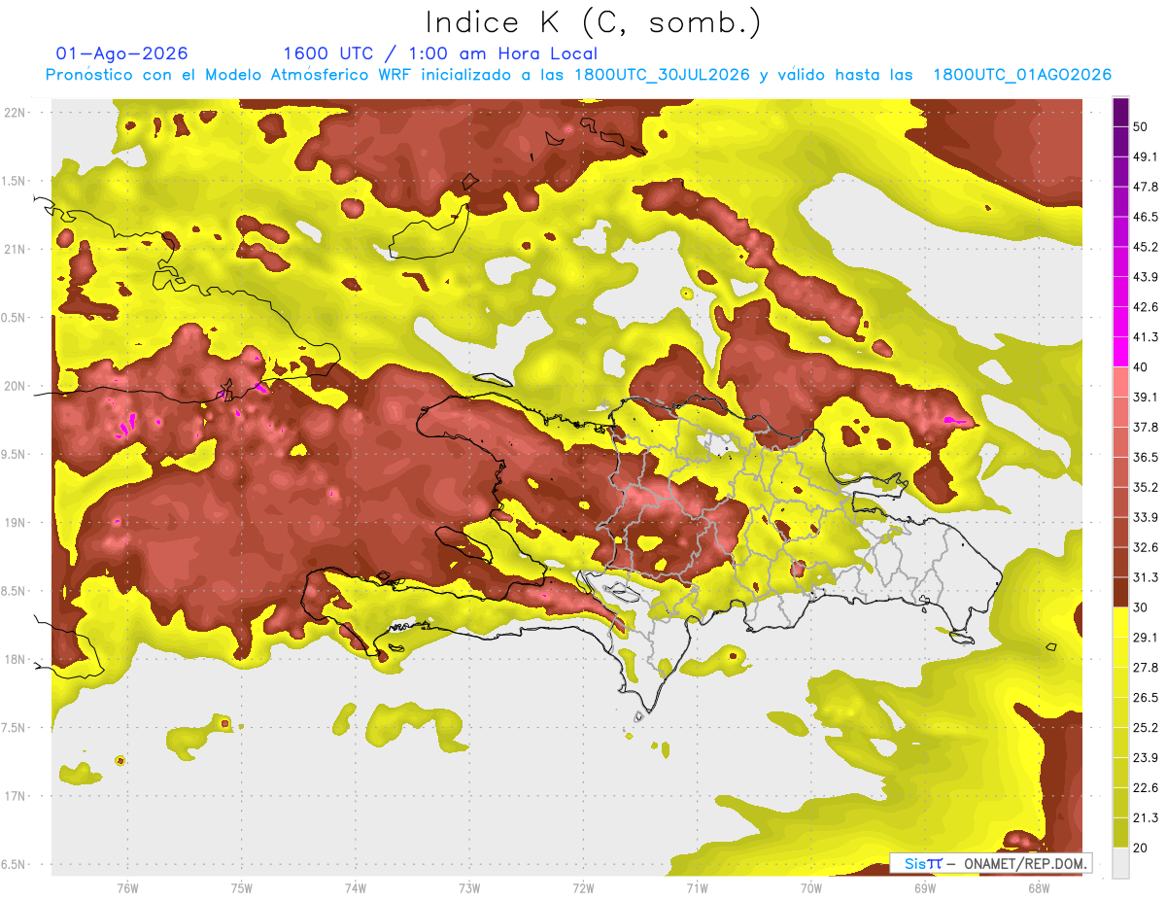1166x901 pixels.
Task: Click the 20N latitude axis label
Action: coord(15,386)
